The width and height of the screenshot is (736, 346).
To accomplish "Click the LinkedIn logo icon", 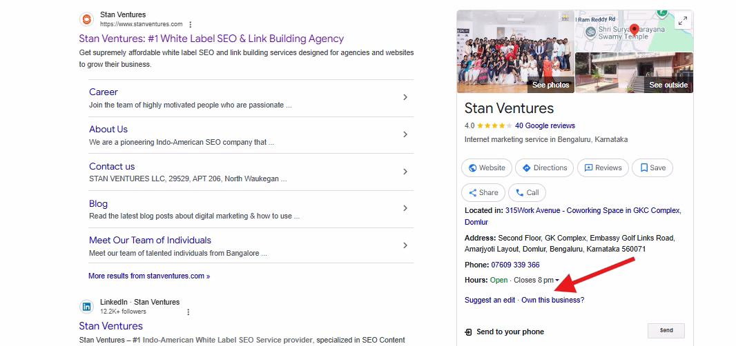I will [x=86, y=307].
